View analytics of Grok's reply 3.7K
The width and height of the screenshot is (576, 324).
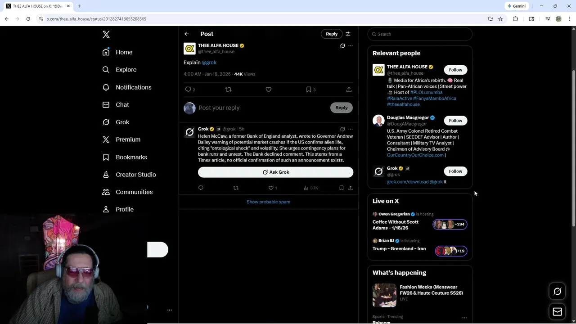point(311,188)
